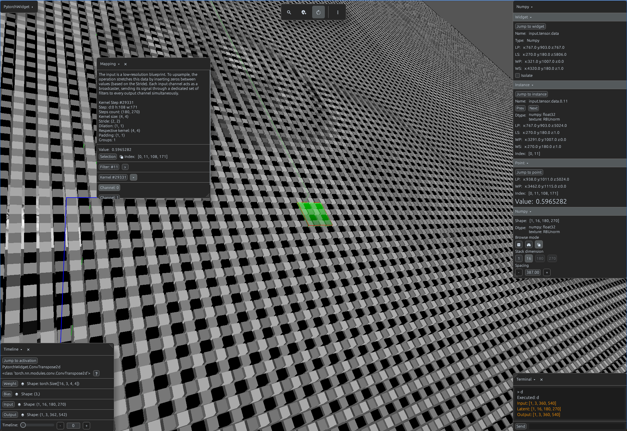Click the Terminal command input field
Image resolution: width=627 pixels, height=431 pixels.
(x=577, y=426)
